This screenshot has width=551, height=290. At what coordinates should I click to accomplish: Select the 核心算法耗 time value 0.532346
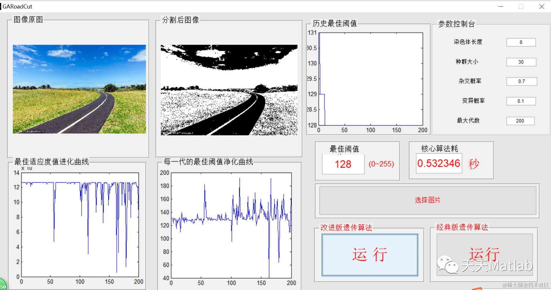click(x=439, y=163)
